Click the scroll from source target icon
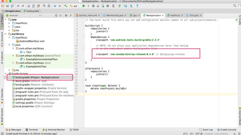Viewport: 241px width, 135px height. [56, 15]
